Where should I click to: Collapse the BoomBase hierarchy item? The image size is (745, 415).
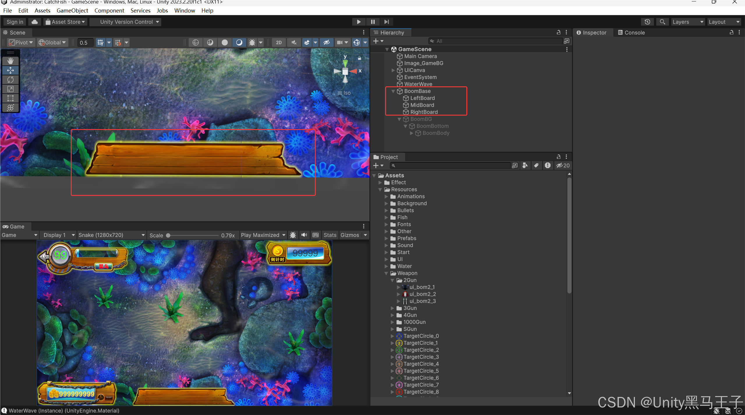[x=393, y=91]
